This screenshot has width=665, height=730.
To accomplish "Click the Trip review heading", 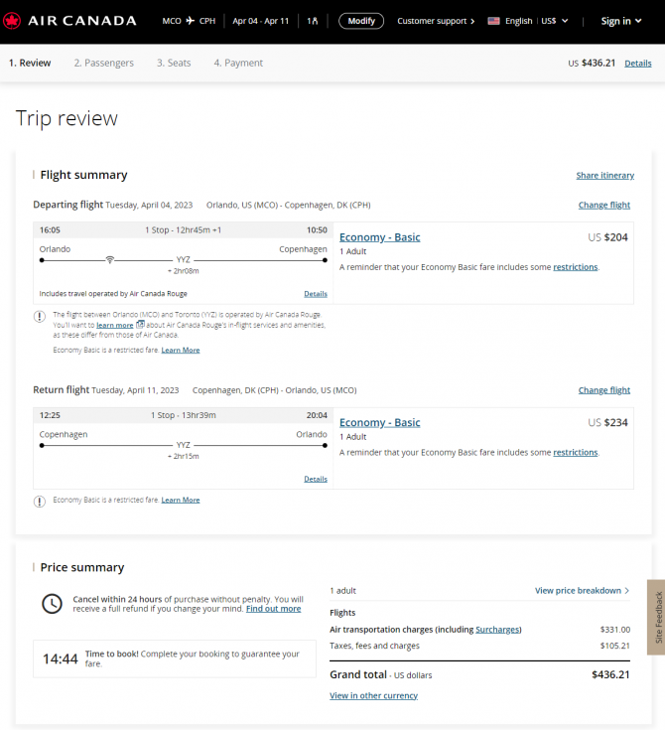I will pos(66,118).
